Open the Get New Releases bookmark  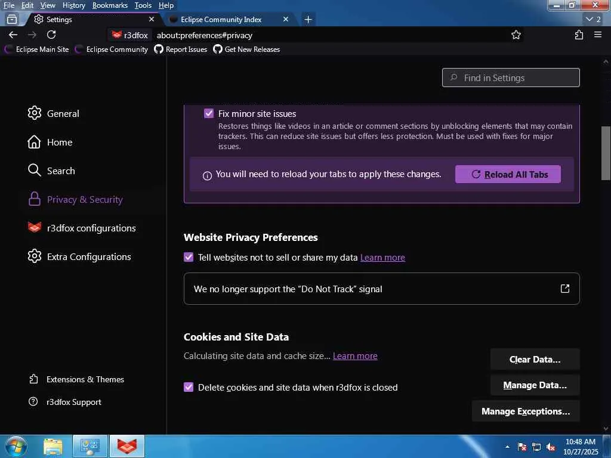(x=246, y=49)
